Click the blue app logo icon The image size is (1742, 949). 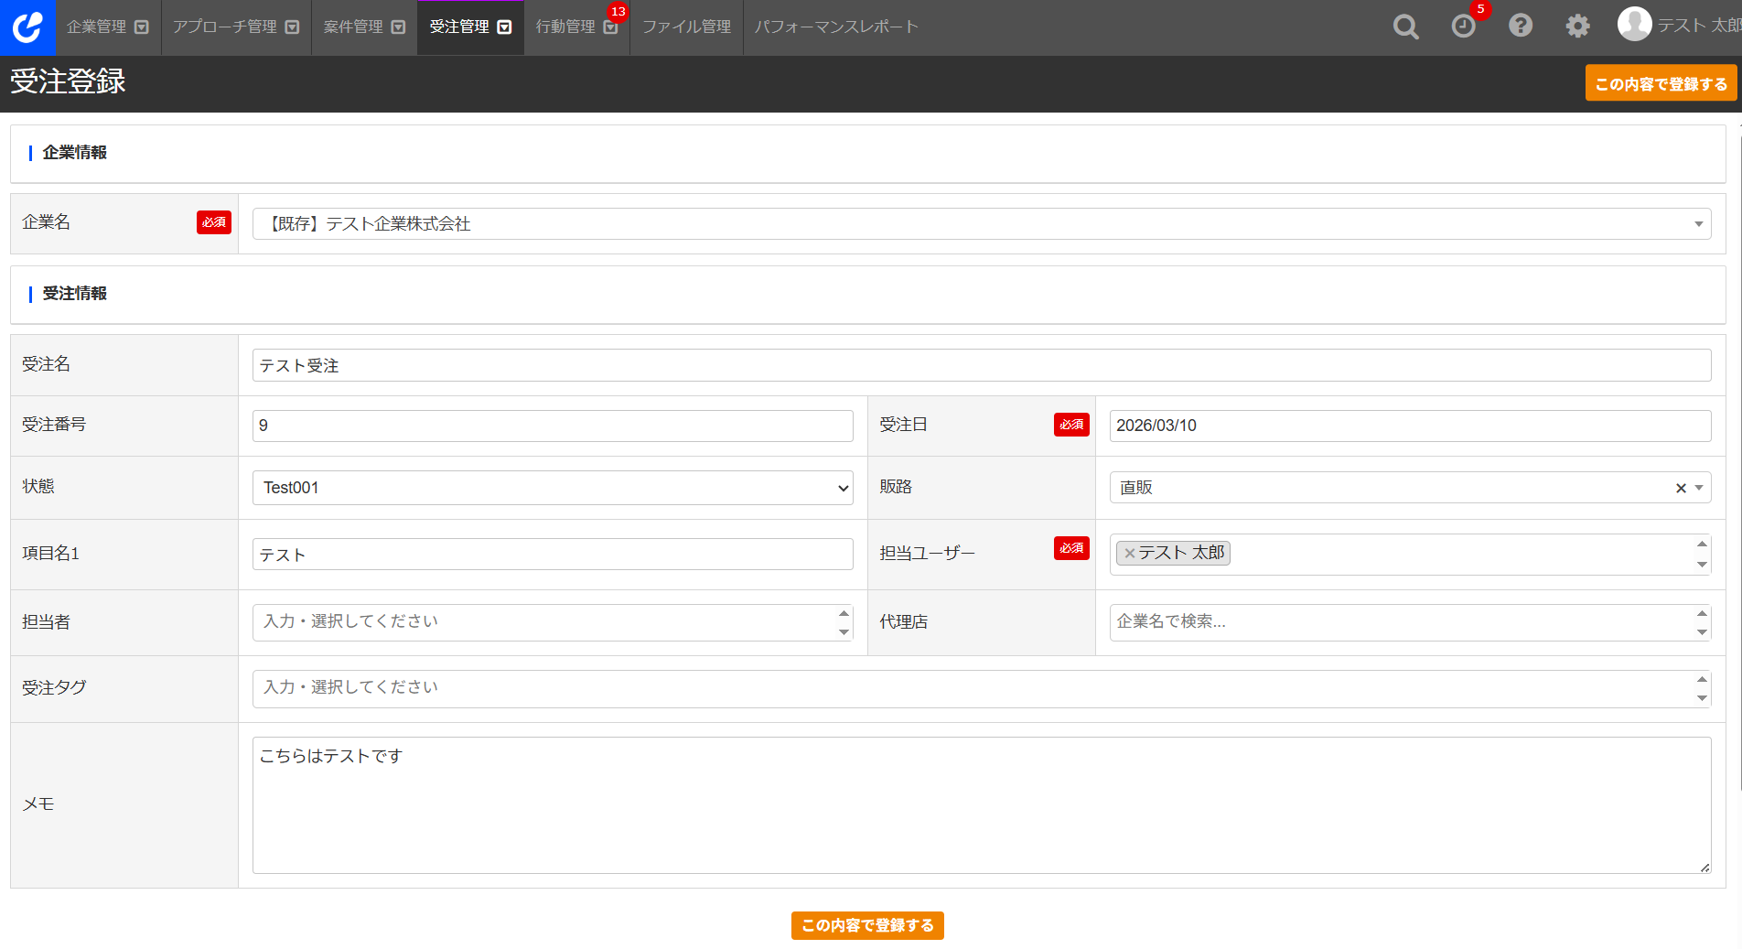[x=27, y=27]
